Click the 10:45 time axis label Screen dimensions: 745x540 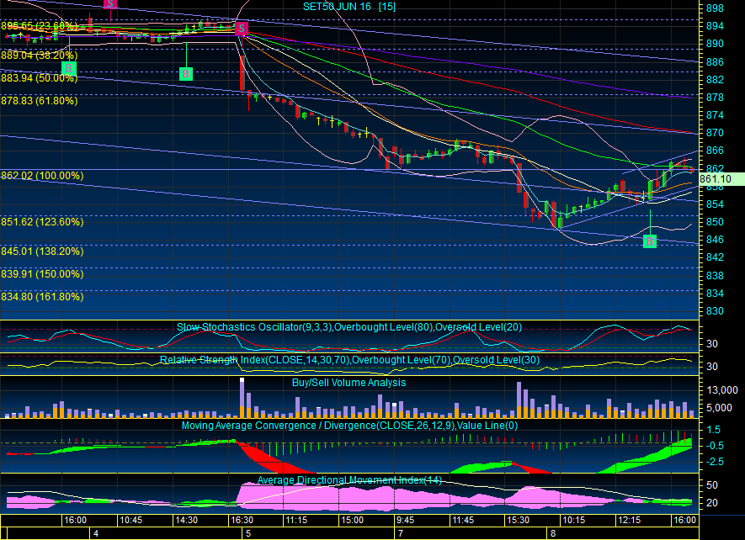130,520
